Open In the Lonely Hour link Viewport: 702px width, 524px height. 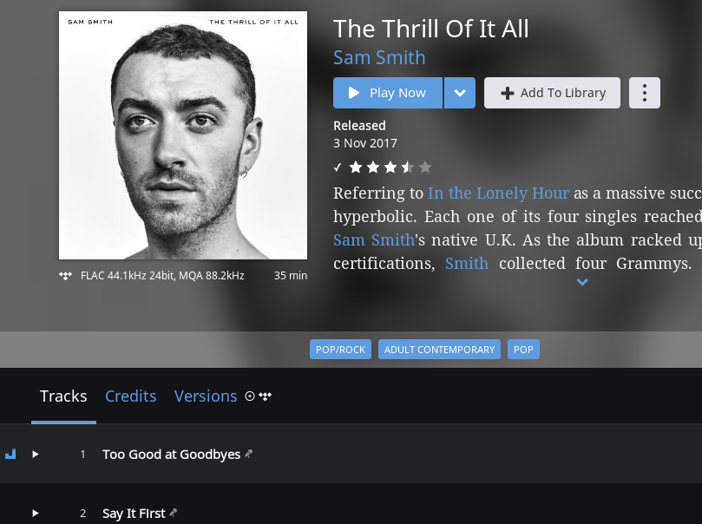click(498, 193)
